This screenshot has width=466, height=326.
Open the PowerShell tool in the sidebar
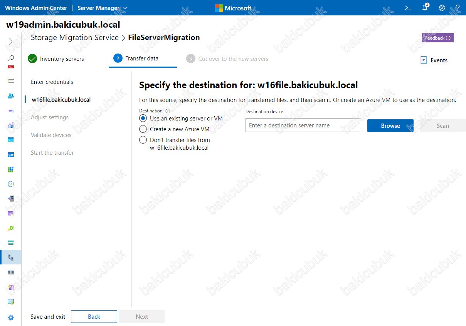11,140
